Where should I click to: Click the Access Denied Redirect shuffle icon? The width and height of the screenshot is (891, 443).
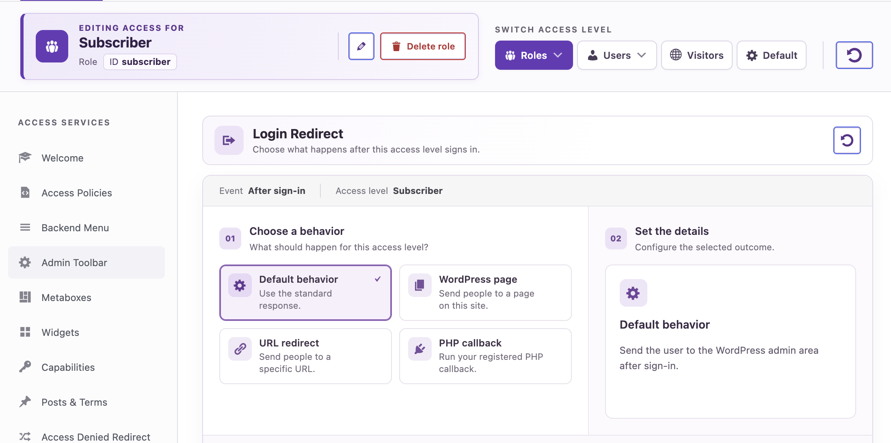(25, 437)
